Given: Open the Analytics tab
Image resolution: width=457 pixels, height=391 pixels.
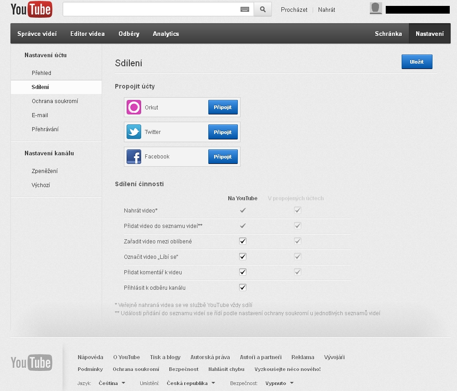Looking at the screenshot, I should [166, 34].
